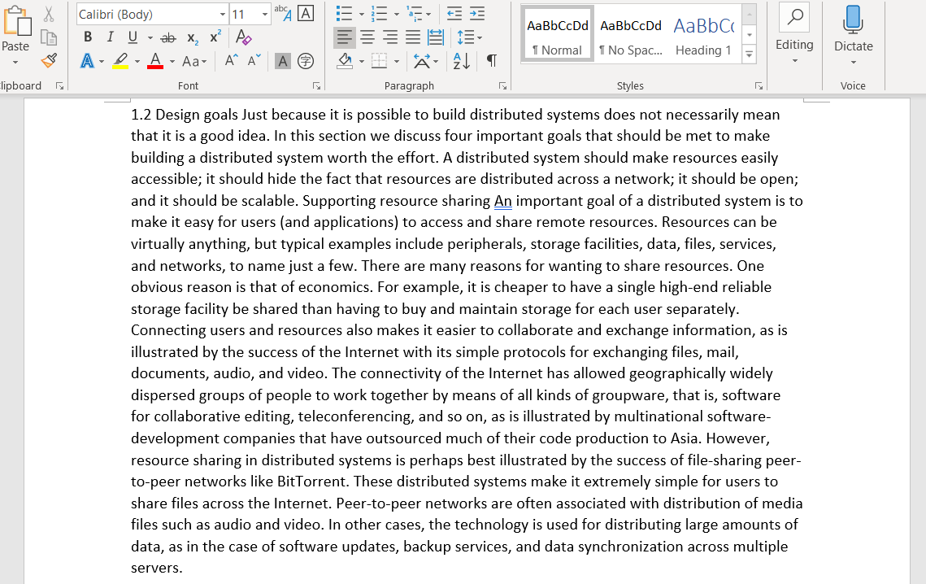Clear all formatting from selection
The image size is (926, 584).
tap(243, 37)
